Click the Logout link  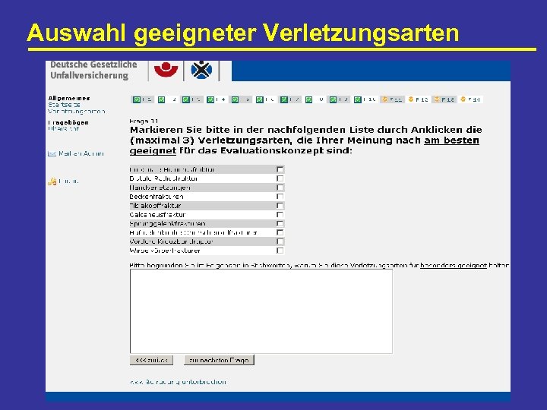coord(68,181)
